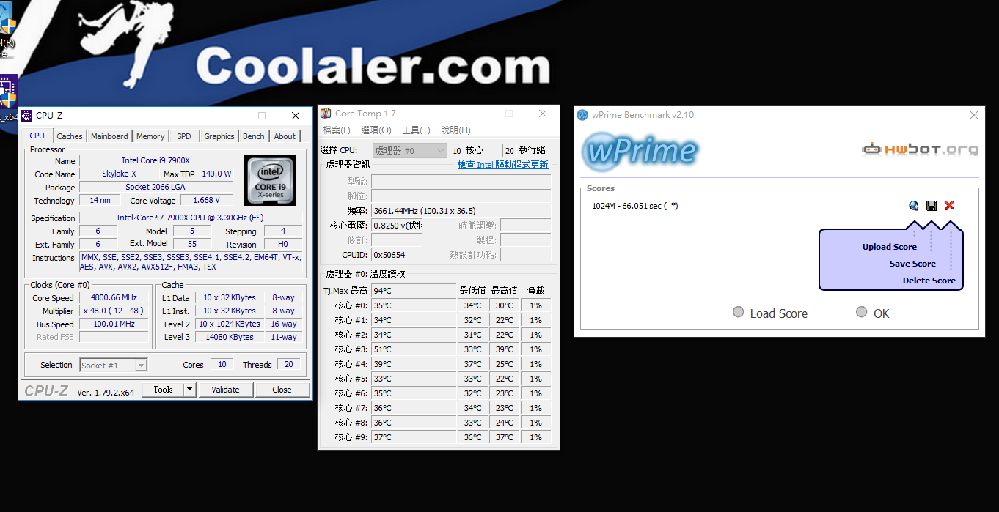
Task: Click the Tj.Max 94°C value
Action: [413, 291]
